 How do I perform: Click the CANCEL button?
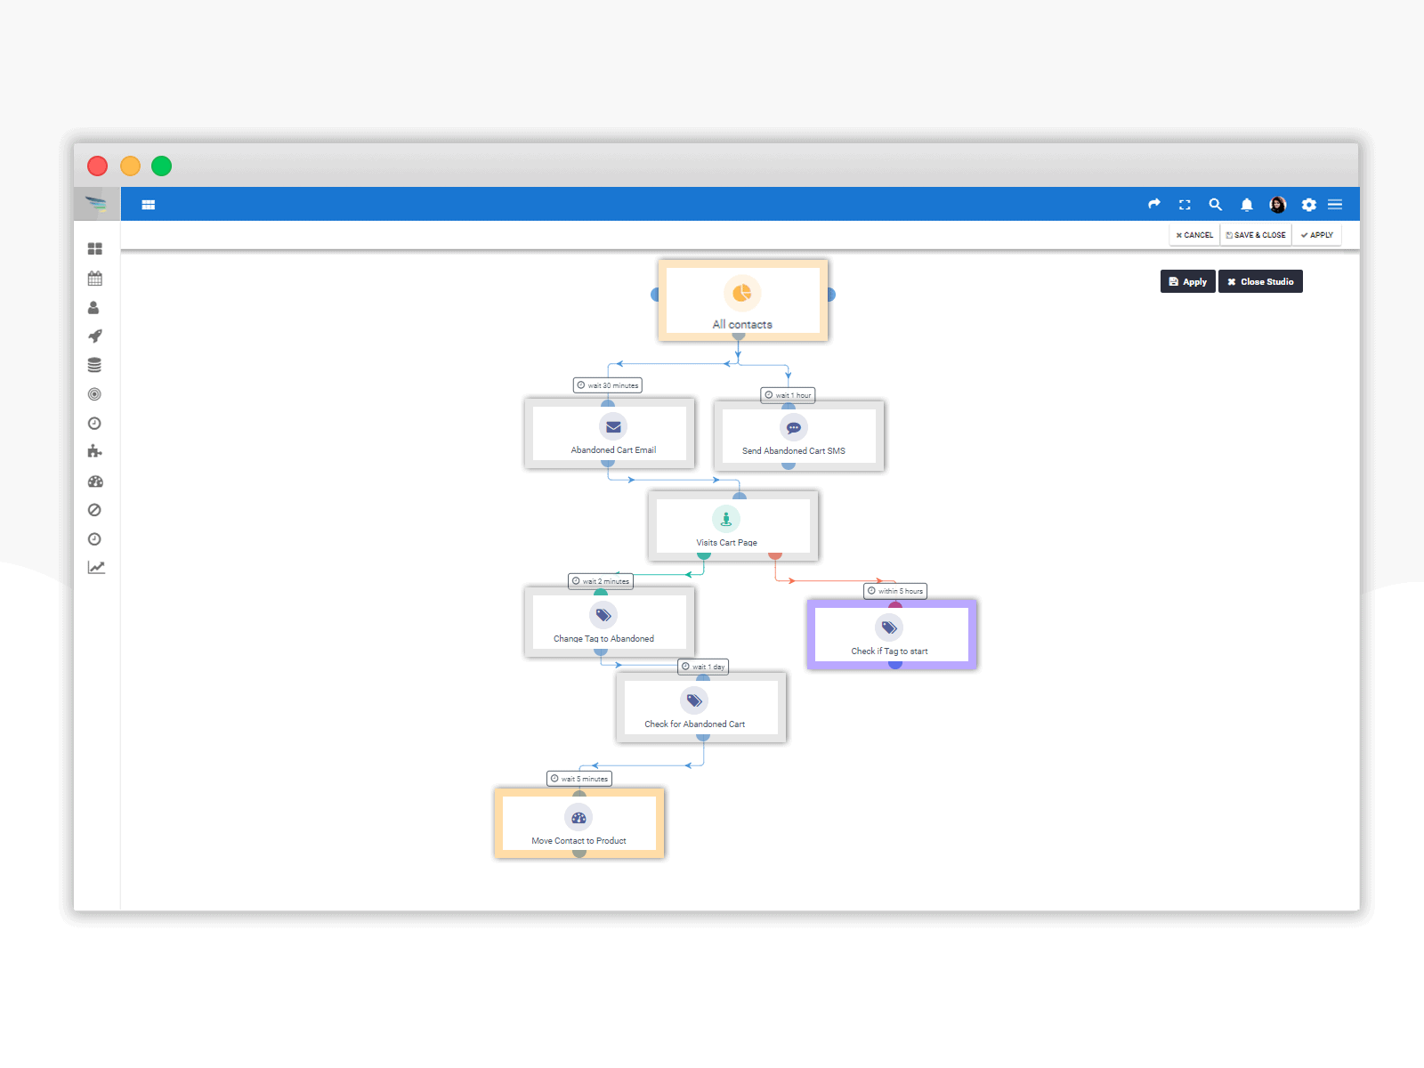(1194, 235)
